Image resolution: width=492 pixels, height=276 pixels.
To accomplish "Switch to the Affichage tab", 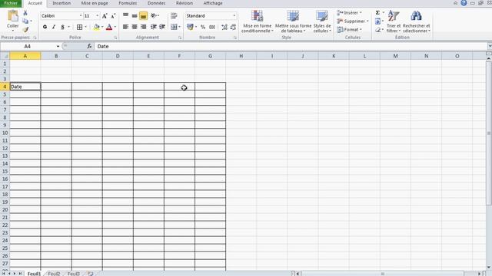I will click(213, 3).
